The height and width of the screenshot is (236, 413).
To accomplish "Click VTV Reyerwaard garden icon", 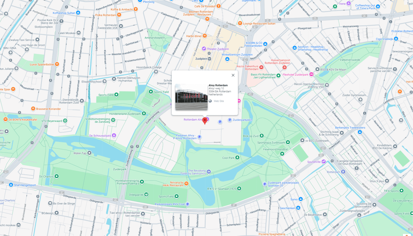I will click(65, 121).
